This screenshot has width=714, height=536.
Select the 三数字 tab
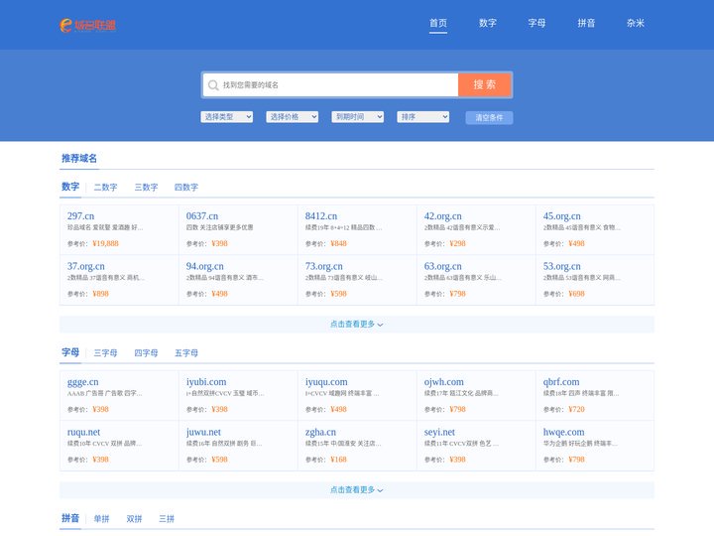click(x=146, y=188)
